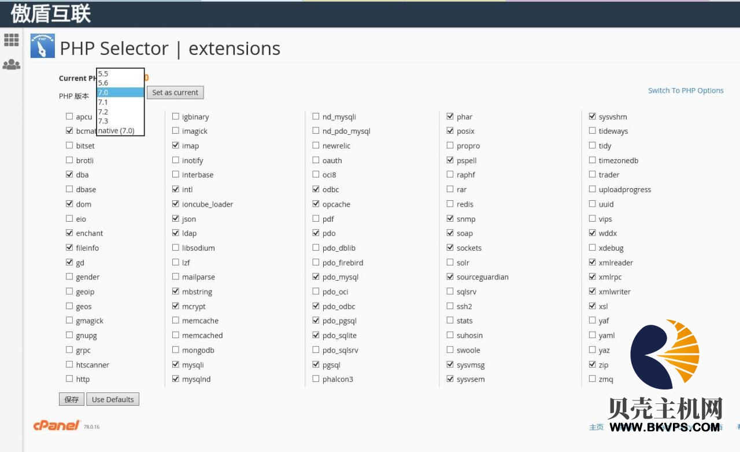Enable the apcu extension checkbox

point(69,116)
